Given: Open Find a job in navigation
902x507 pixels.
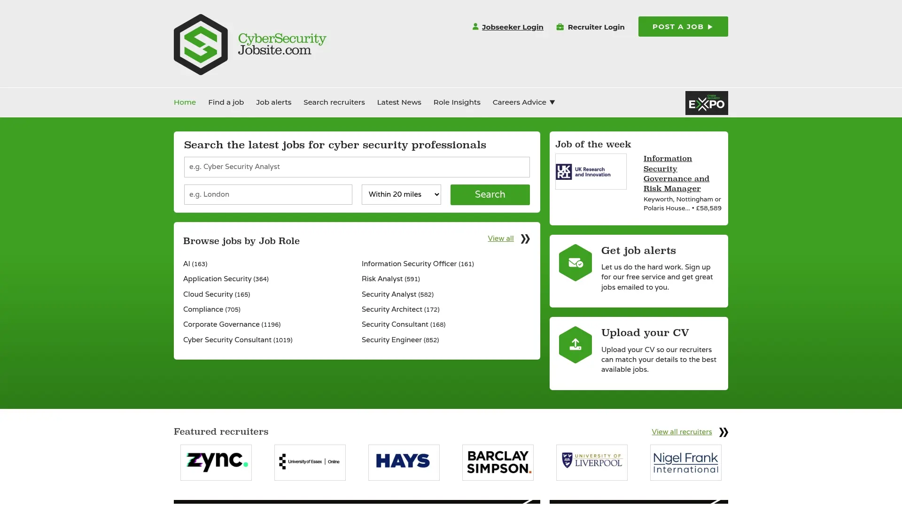Looking at the screenshot, I should [226, 102].
